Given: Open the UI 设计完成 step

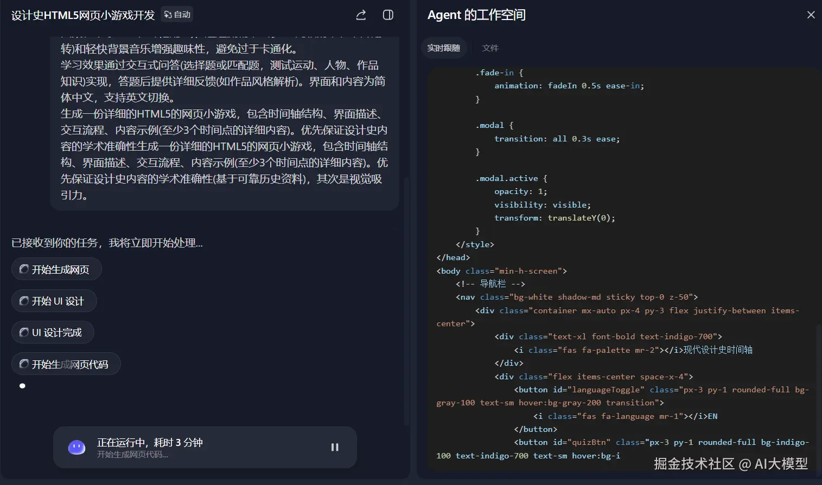Looking at the screenshot, I should tap(53, 333).
